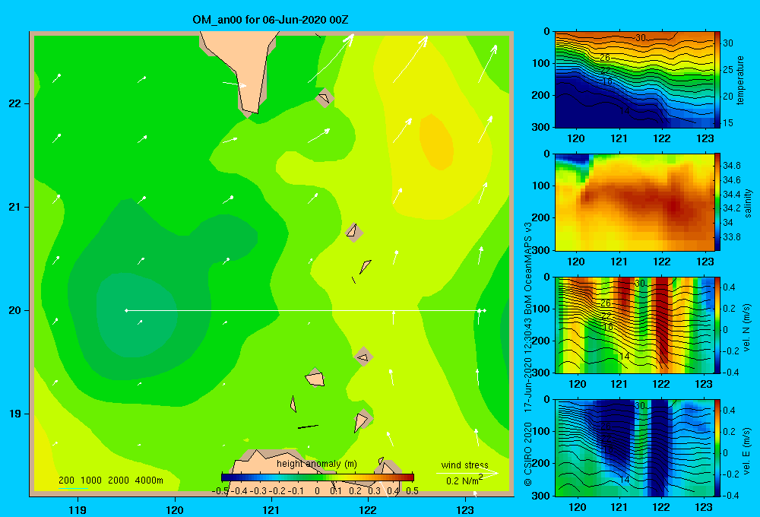Screen dimensions: 760x517
Task: Click the 'vel. E (m/s)' colorbar label
Action: pos(747,451)
